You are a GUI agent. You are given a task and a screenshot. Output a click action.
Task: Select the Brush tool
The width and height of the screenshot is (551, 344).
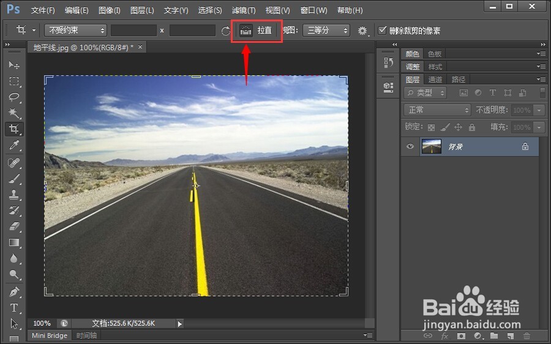click(x=14, y=179)
